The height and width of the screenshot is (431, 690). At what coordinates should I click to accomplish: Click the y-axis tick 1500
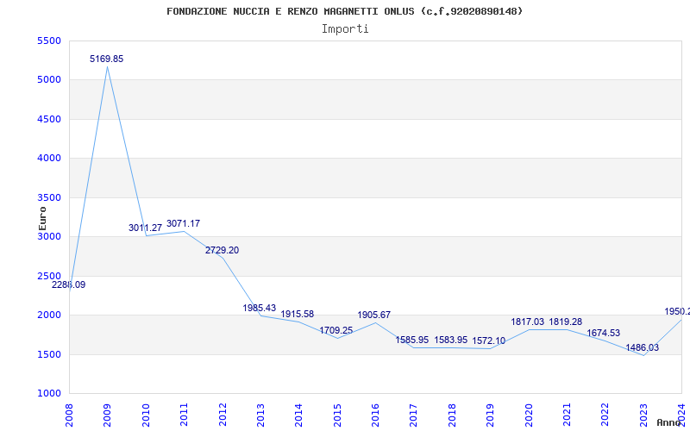pyautogui.click(x=49, y=354)
